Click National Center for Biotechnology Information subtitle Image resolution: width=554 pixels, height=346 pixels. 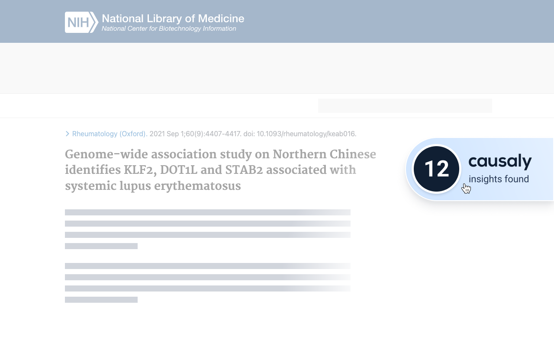pos(169,29)
